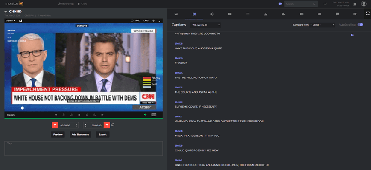Click the start time 00:00:00 field

[66, 125]
